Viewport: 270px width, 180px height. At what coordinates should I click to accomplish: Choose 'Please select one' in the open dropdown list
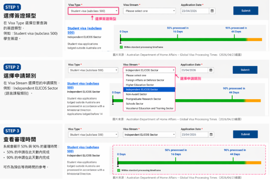point(149,75)
